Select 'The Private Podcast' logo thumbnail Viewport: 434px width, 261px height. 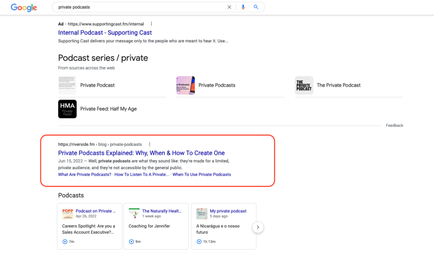tap(304, 85)
